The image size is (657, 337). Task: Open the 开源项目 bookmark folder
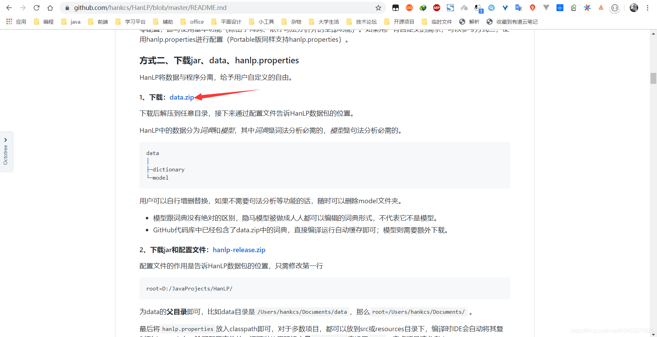coord(399,22)
